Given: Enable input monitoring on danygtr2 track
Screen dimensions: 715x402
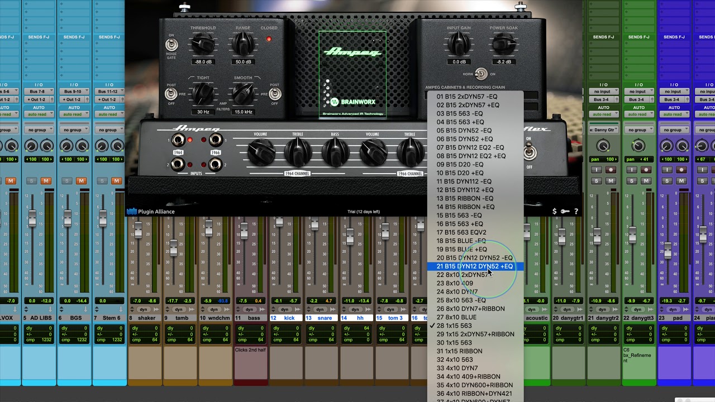Looking at the screenshot, I should pyautogui.click(x=597, y=170).
